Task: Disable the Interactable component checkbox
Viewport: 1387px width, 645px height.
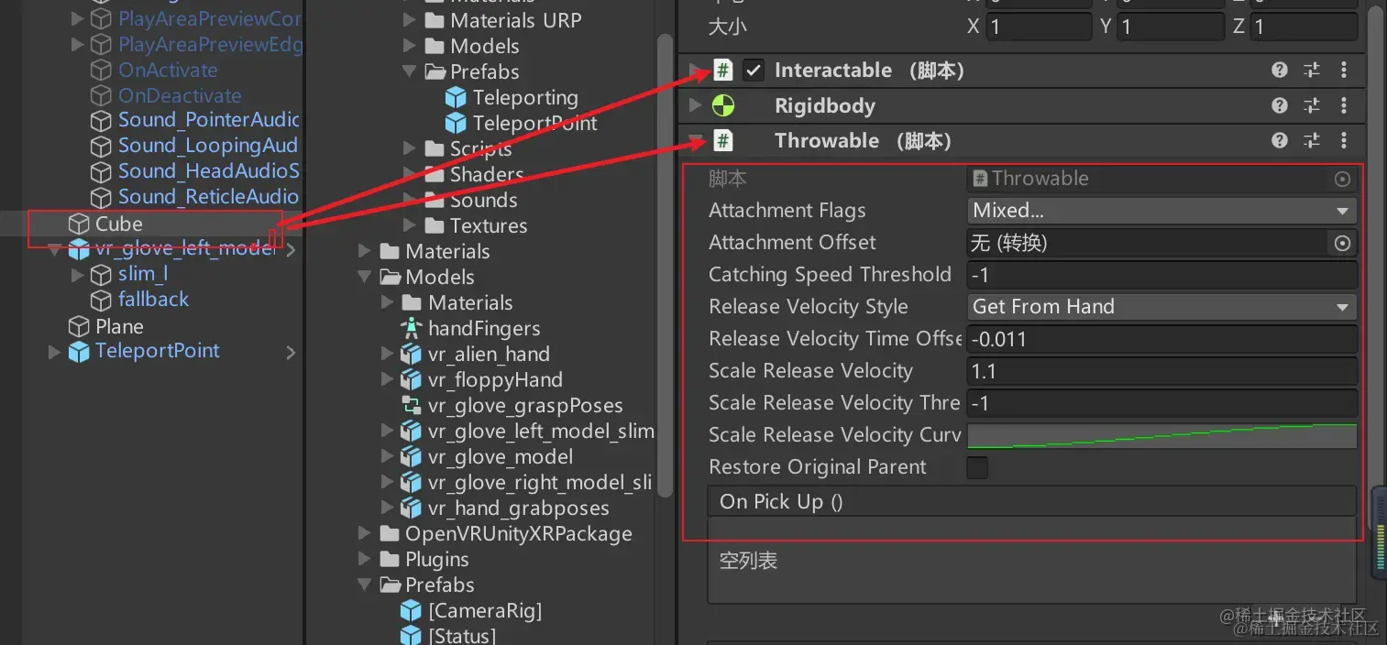Action: (x=754, y=71)
